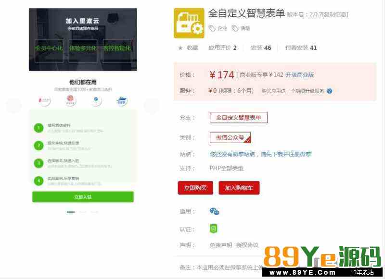Click the carousel next arrow circle
Screen dimensions: 385x279
coord(152,106)
